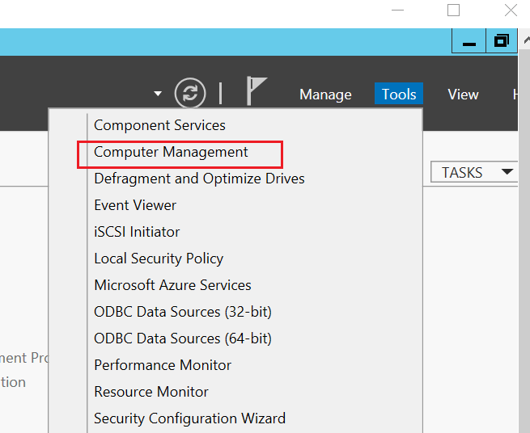Launch Performance Monitor
The image size is (530, 433).
coord(163,365)
